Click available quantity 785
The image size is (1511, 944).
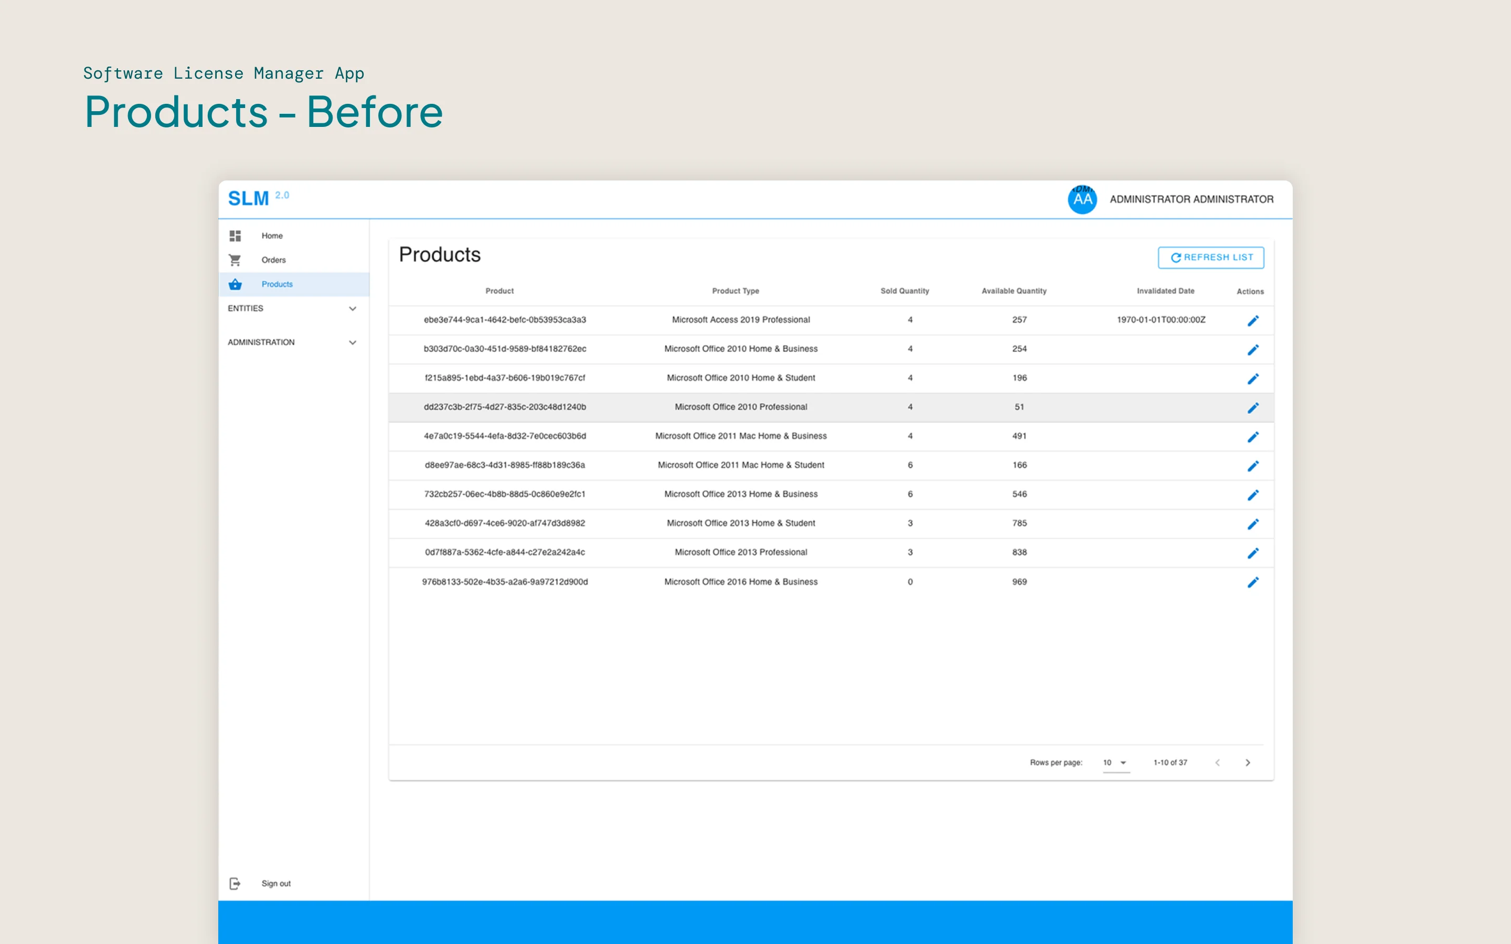1019,522
